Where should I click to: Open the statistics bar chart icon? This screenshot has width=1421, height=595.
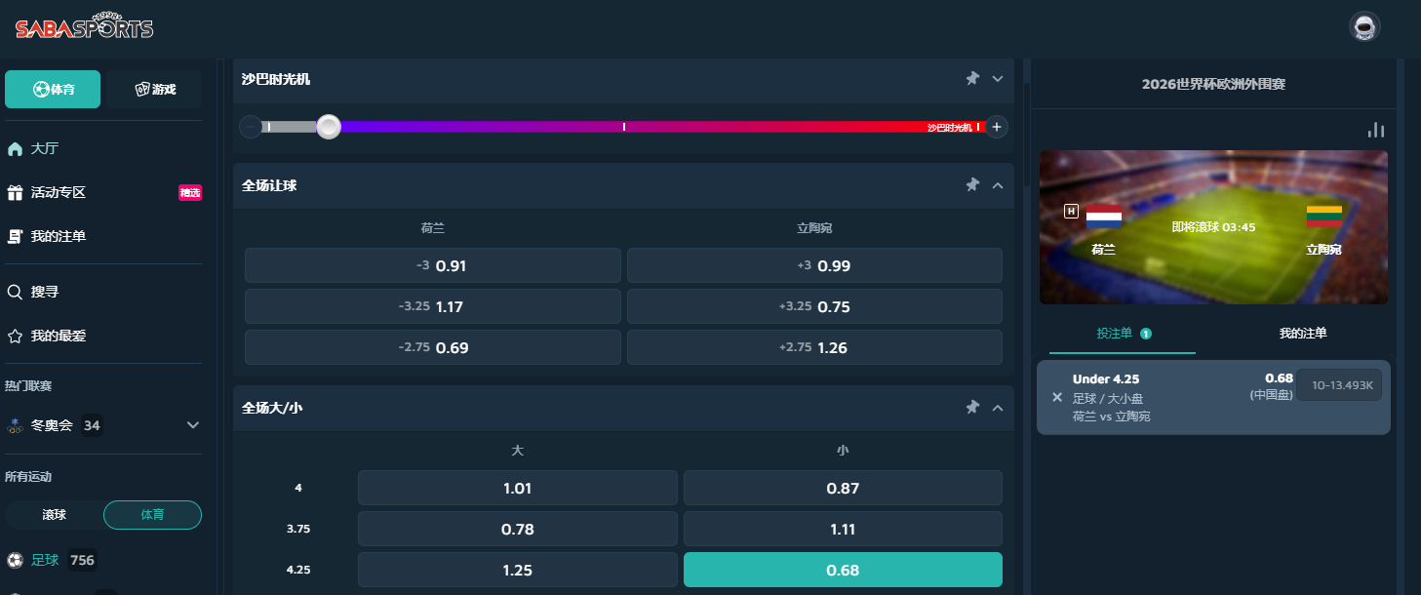coord(1376,130)
